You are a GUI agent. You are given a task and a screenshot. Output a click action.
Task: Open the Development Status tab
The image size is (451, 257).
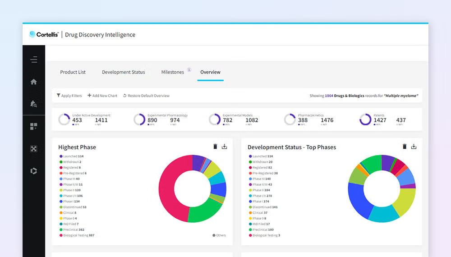pos(124,72)
